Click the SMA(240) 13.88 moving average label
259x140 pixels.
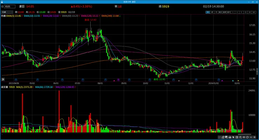111,16
